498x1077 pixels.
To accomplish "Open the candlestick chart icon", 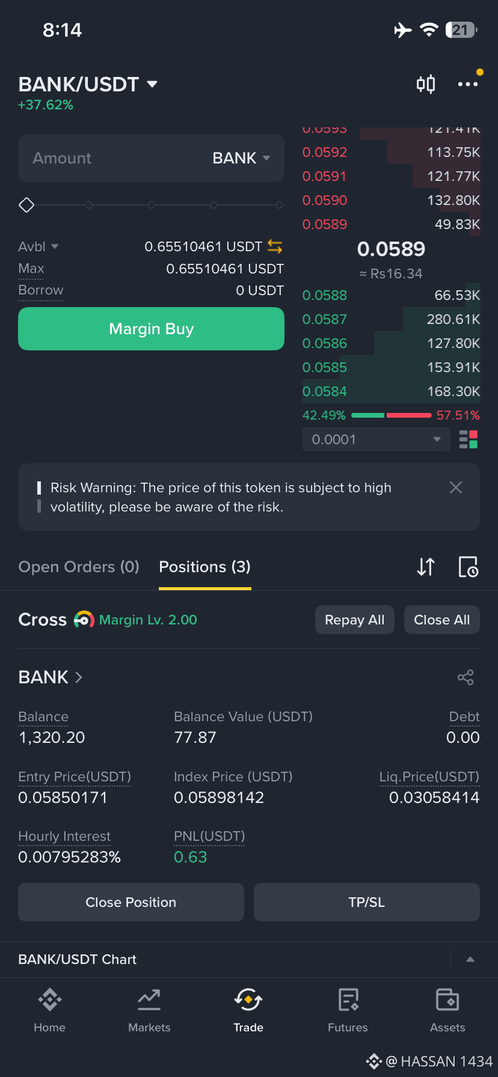I will coord(426,84).
